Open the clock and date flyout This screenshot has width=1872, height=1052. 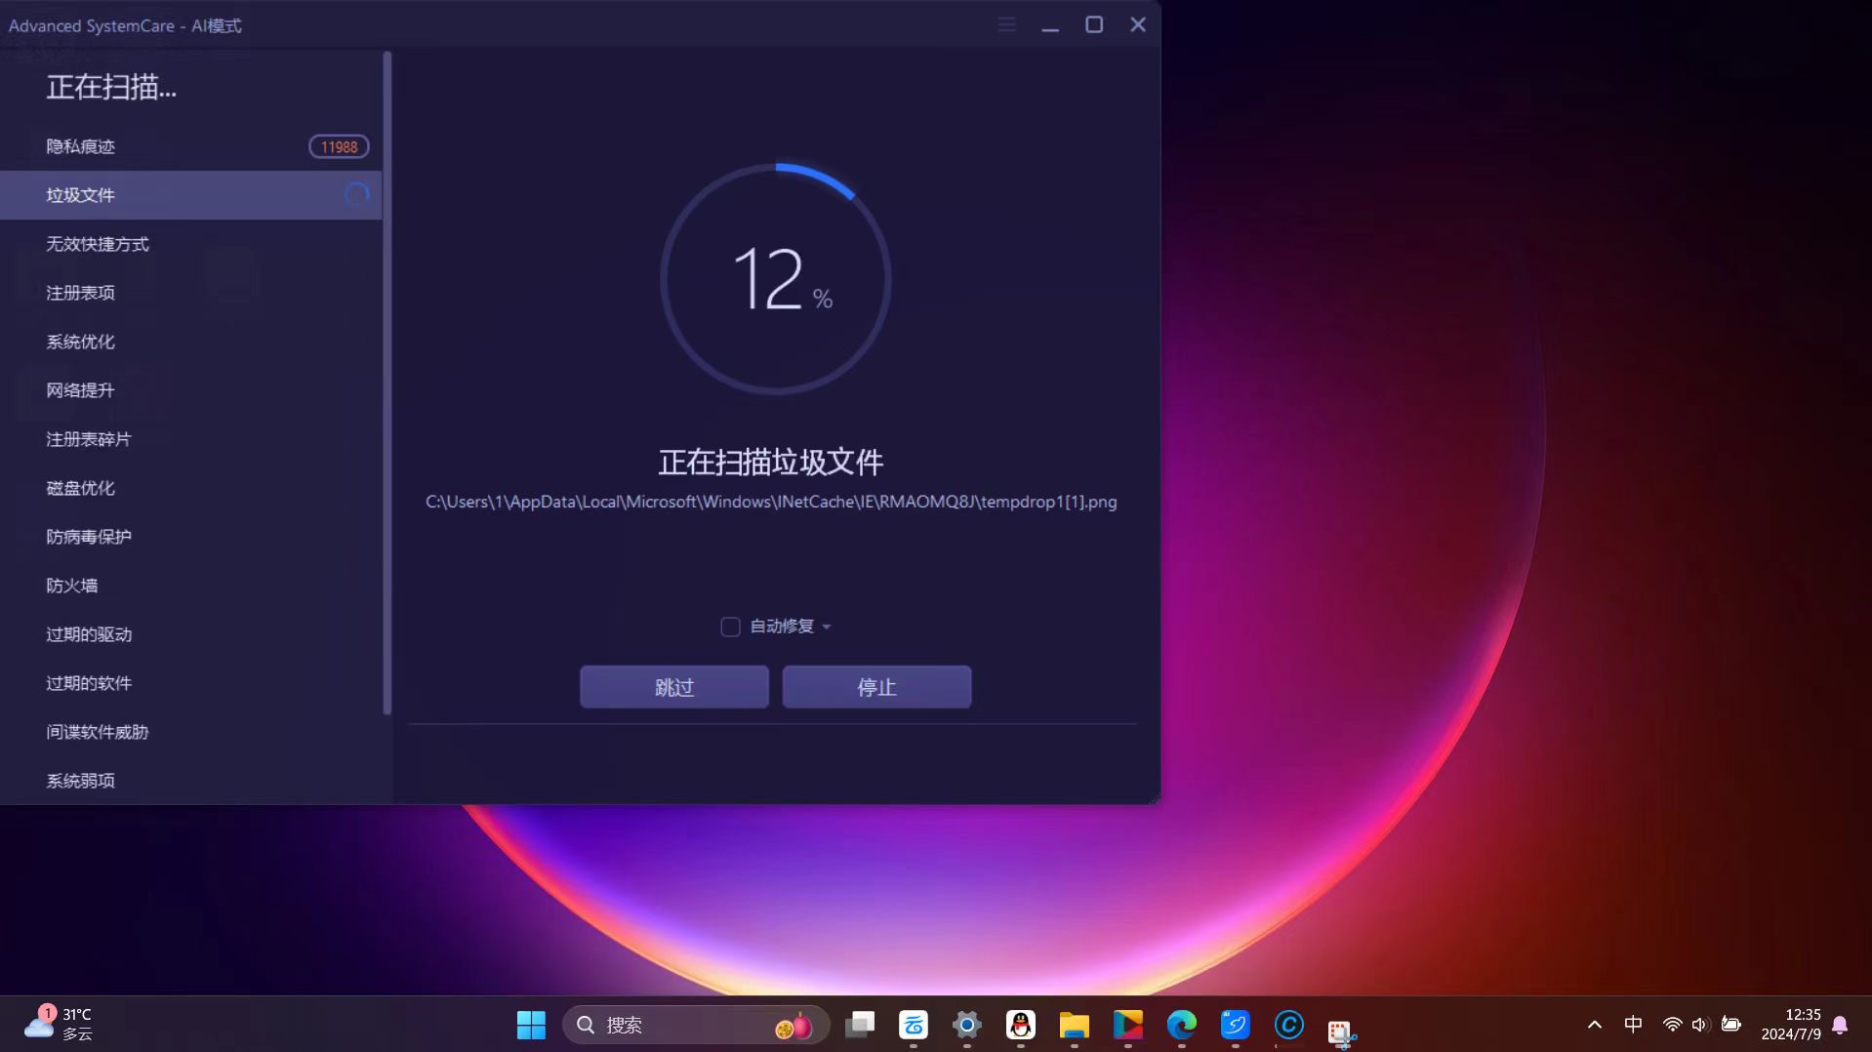(1791, 1025)
